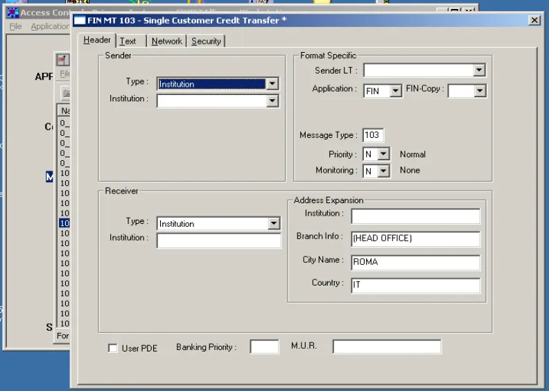Expand the Sender Institution dropdown
Image resolution: width=549 pixels, height=391 pixels.
[272, 101]
